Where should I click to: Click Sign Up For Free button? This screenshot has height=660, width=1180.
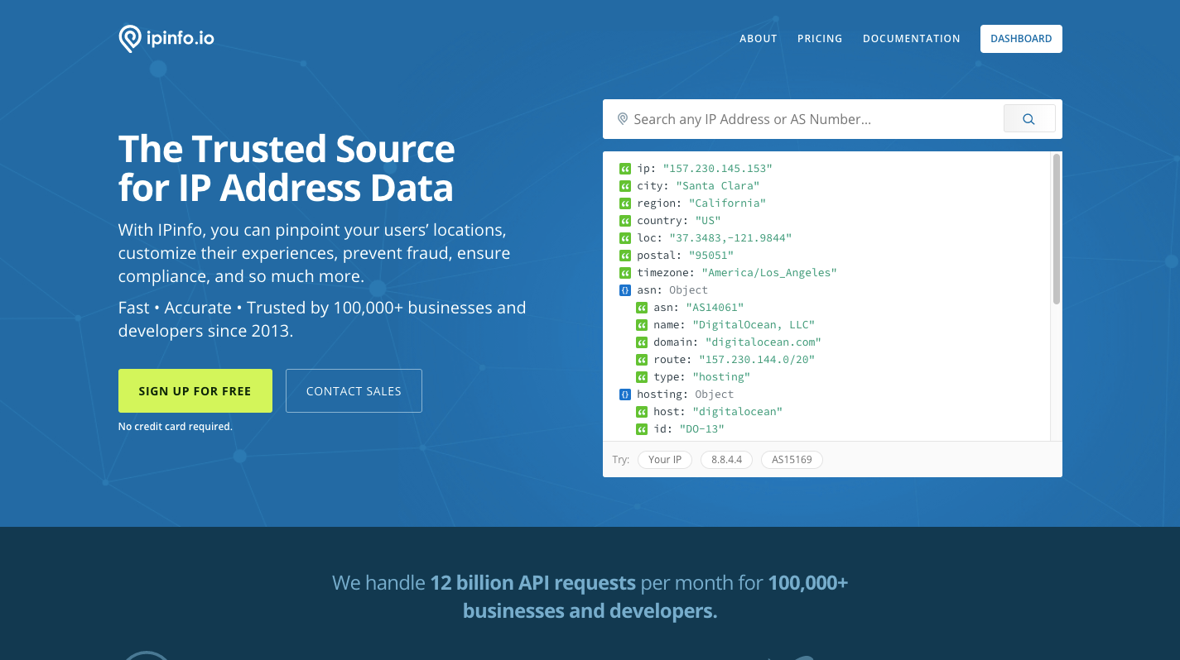click(195, 390)
